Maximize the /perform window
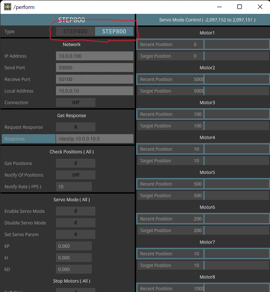The width and height of the screenshot is (270, 292). pos(240,7)
